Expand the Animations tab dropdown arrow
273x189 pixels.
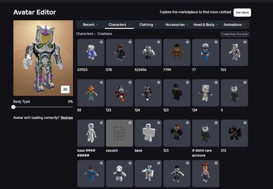(x=244, y=25)
